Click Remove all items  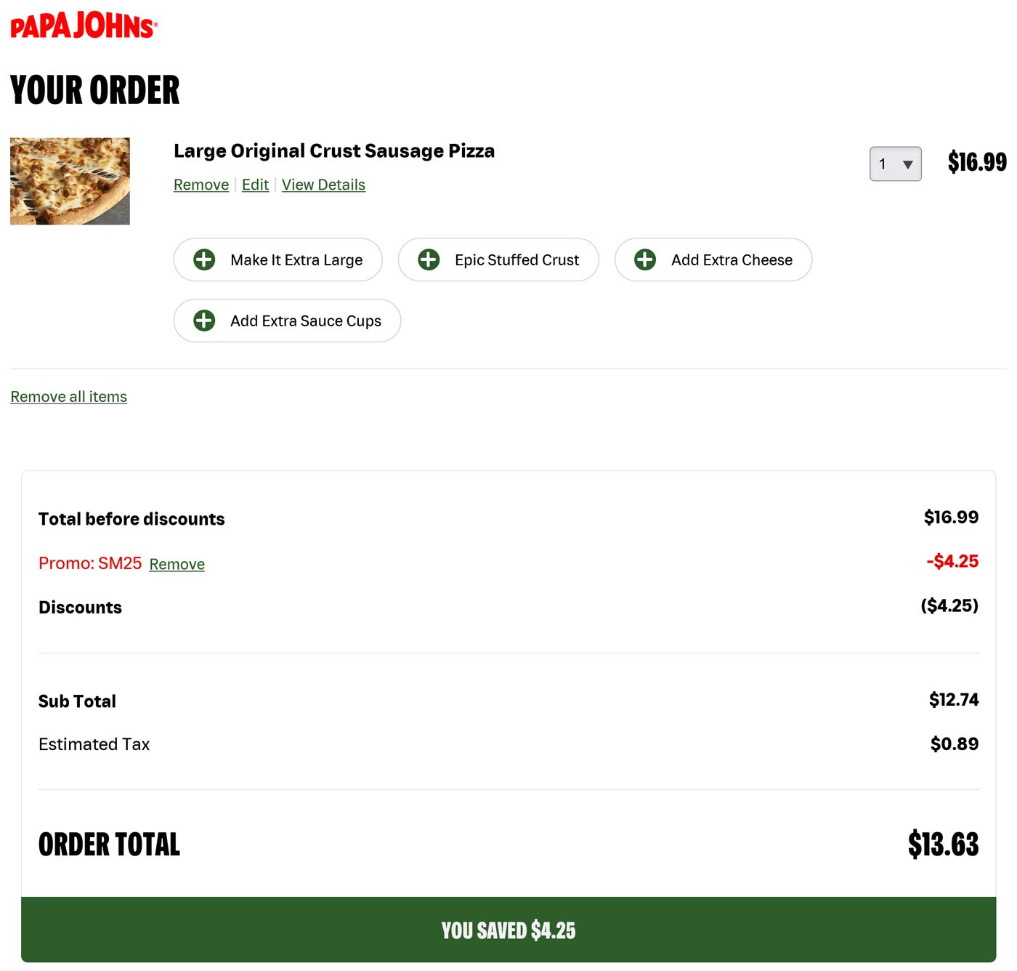[x=68, y=396]
